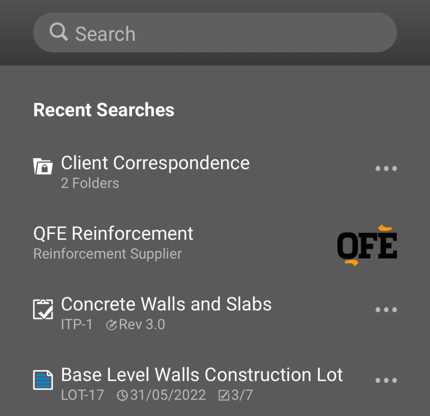Click the checklist icon beside 3/7
This screenshot has height=416, width=430.
click(224, 395)
